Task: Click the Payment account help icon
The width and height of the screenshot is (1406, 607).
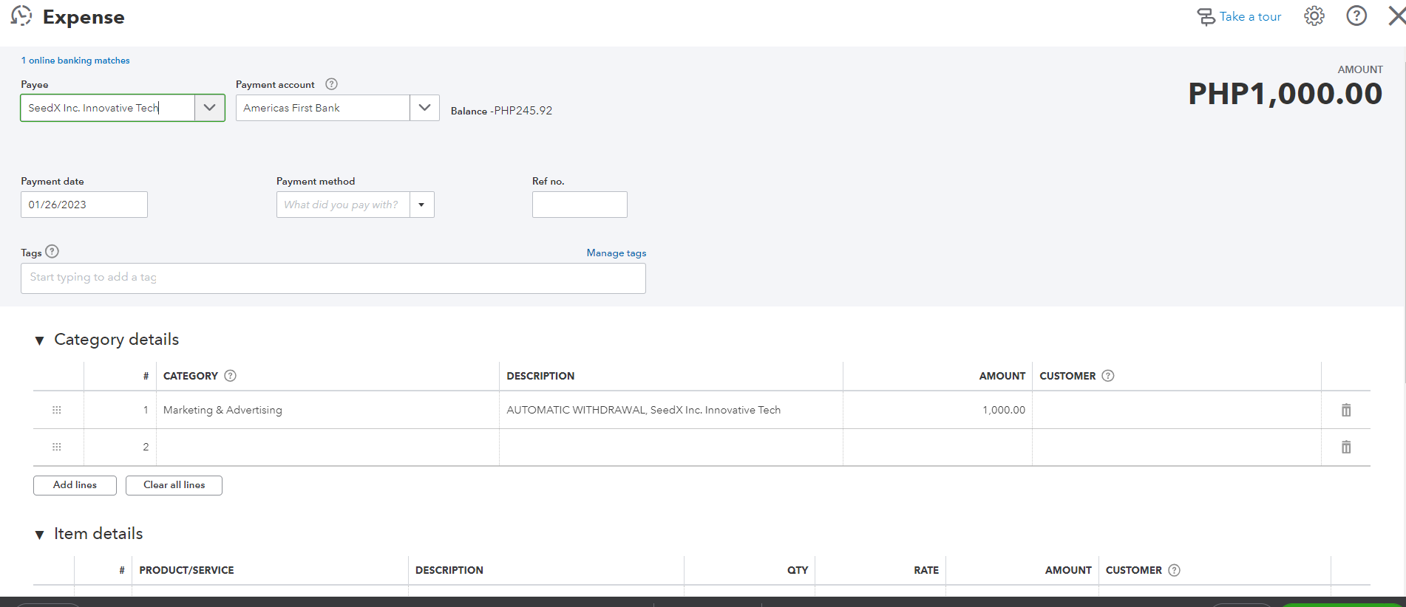Action: 331,84
